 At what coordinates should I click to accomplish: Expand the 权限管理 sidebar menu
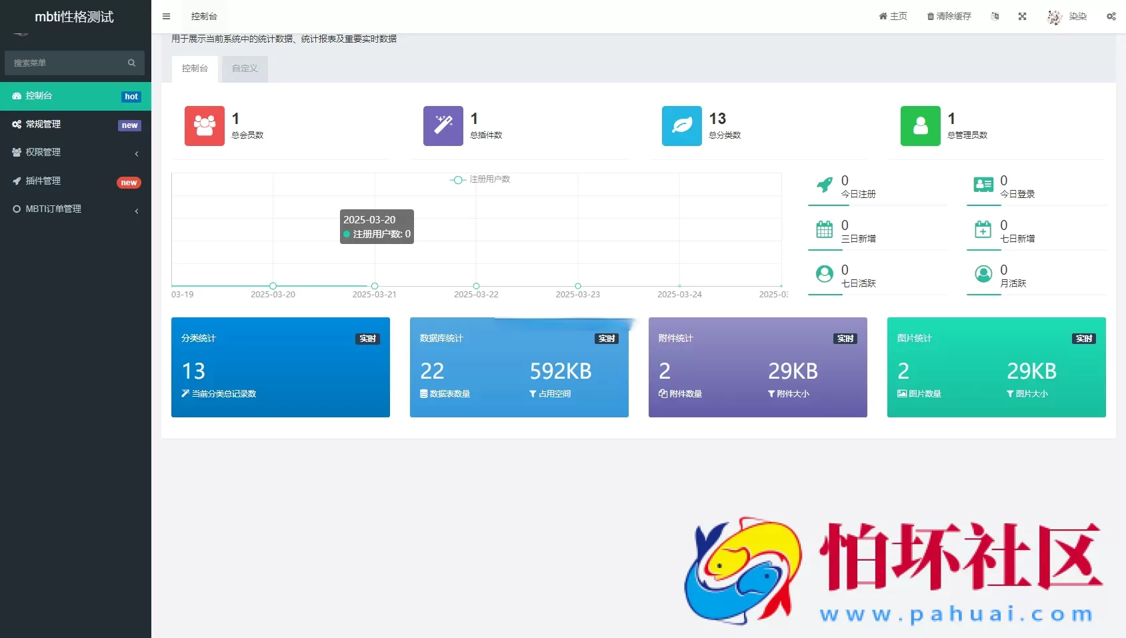point(75,153)
